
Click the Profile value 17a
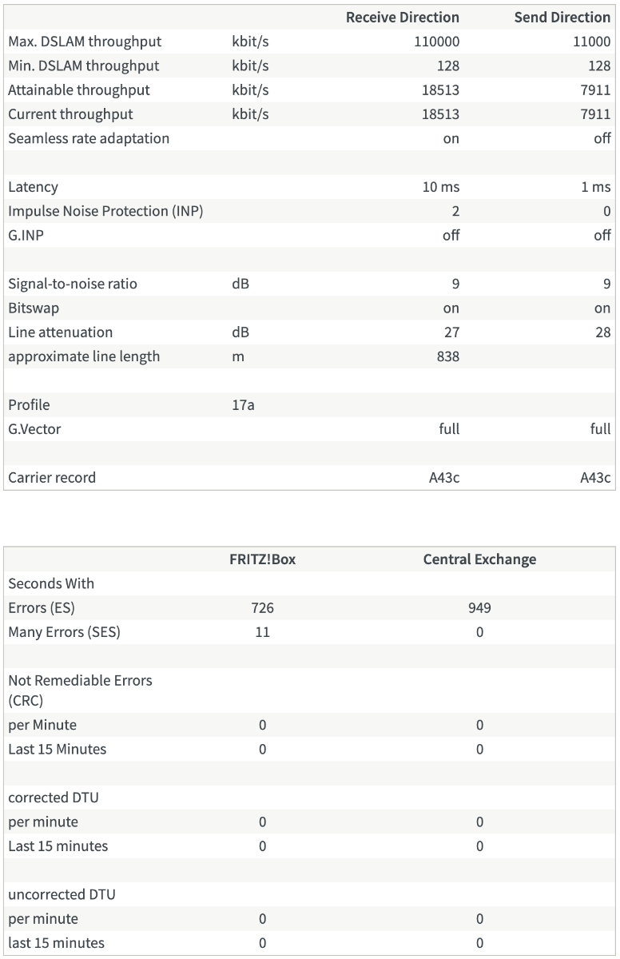pos(243,405)
